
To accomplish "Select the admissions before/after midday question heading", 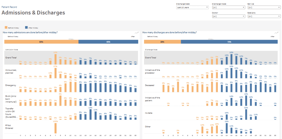I will [x=30, y=32].
